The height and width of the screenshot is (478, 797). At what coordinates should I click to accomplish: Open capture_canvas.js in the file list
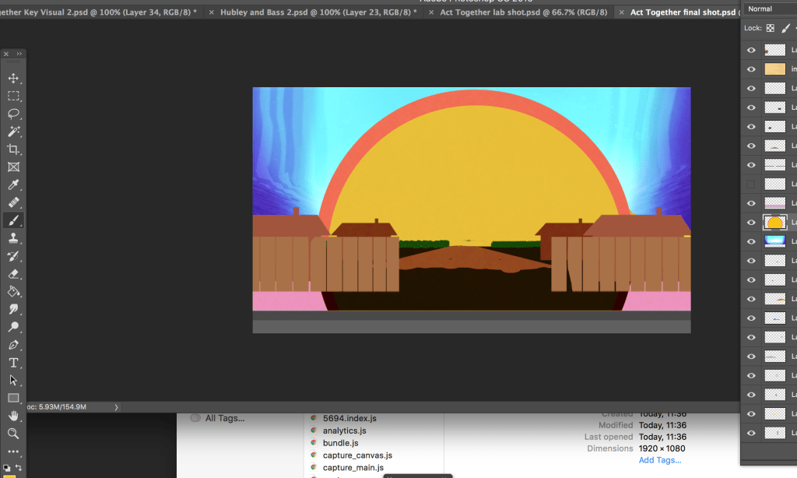click(356, 455)
